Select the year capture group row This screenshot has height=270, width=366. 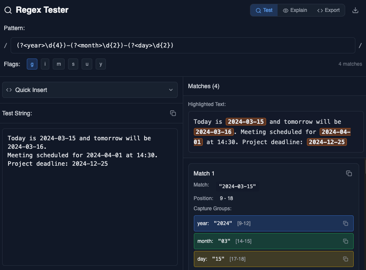click(274, 223)
